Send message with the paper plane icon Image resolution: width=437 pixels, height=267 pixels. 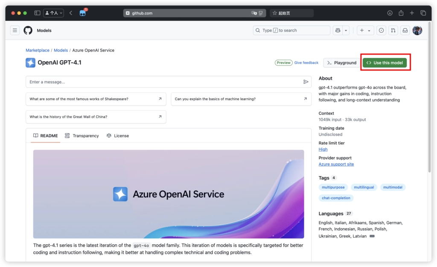coord(306,82)
